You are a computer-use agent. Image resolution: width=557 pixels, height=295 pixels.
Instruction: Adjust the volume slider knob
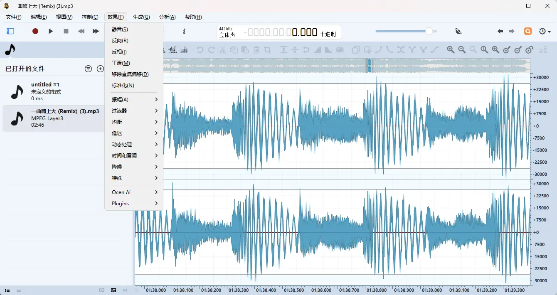(429, 31)
